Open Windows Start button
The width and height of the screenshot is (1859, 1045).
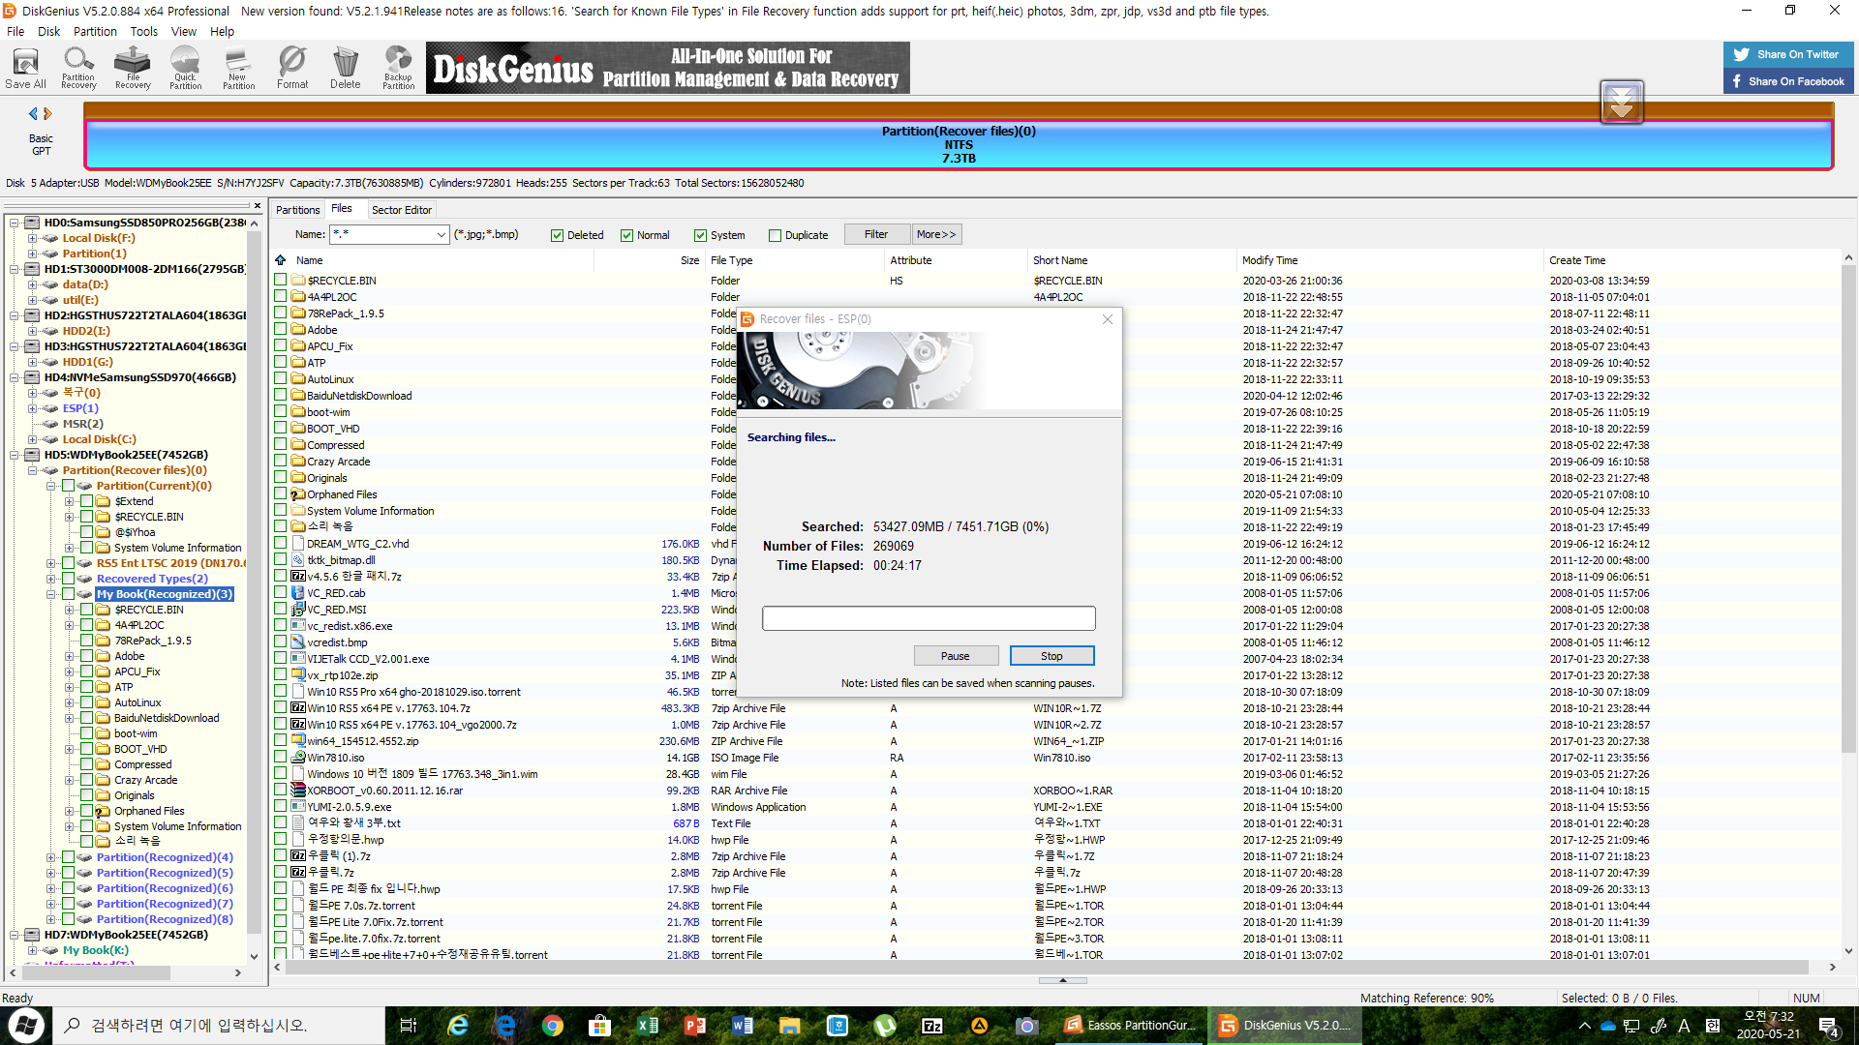click(x=25, y=1026)
